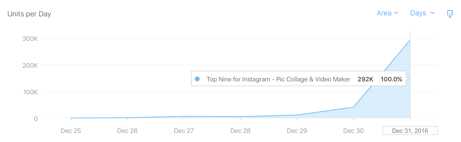Click the 300K y-axis label
Image resolution: width=461 pixels, height=142 pixels.
coord(30,39)
